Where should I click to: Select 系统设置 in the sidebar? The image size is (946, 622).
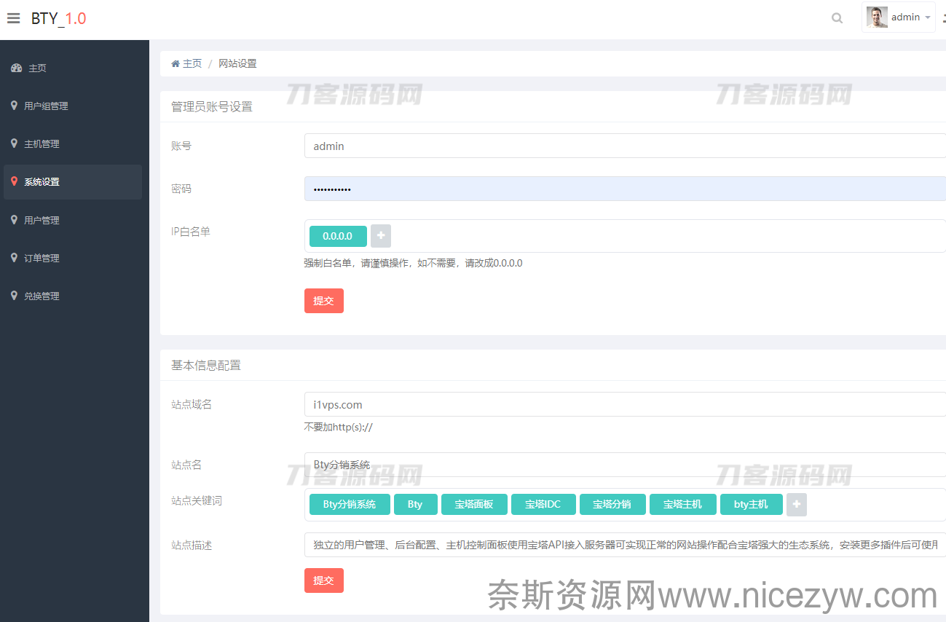[73, 182]
